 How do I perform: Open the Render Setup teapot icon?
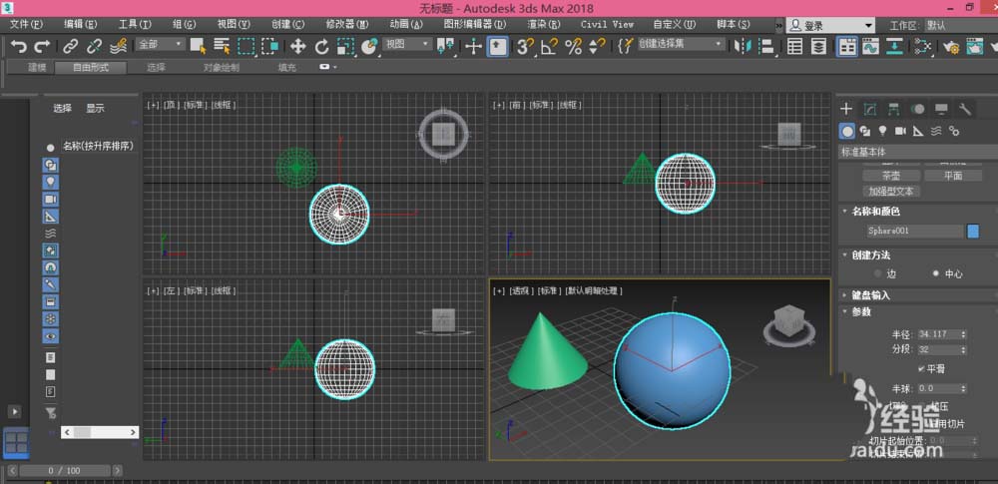951,46
